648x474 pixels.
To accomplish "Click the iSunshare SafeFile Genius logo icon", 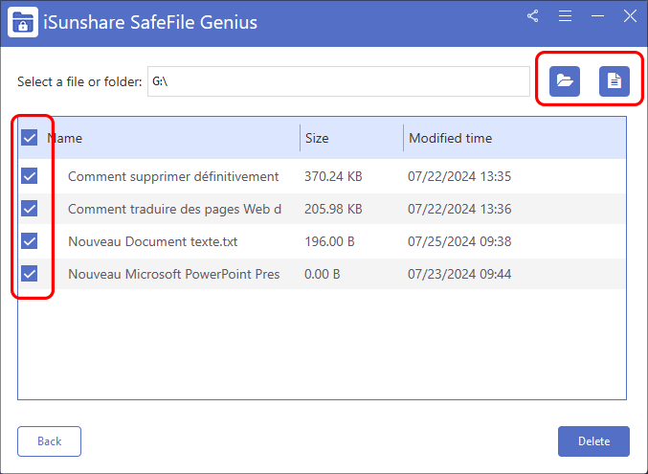I will click(x=23, y=22).
